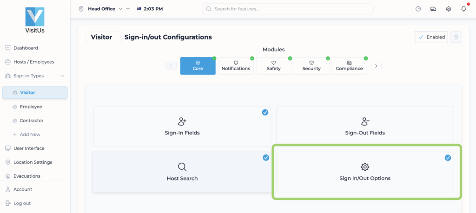Open Sign-Out Fields configuration
Image resolution: width=476 pixels, height=213 pixels.
[365, 126]
